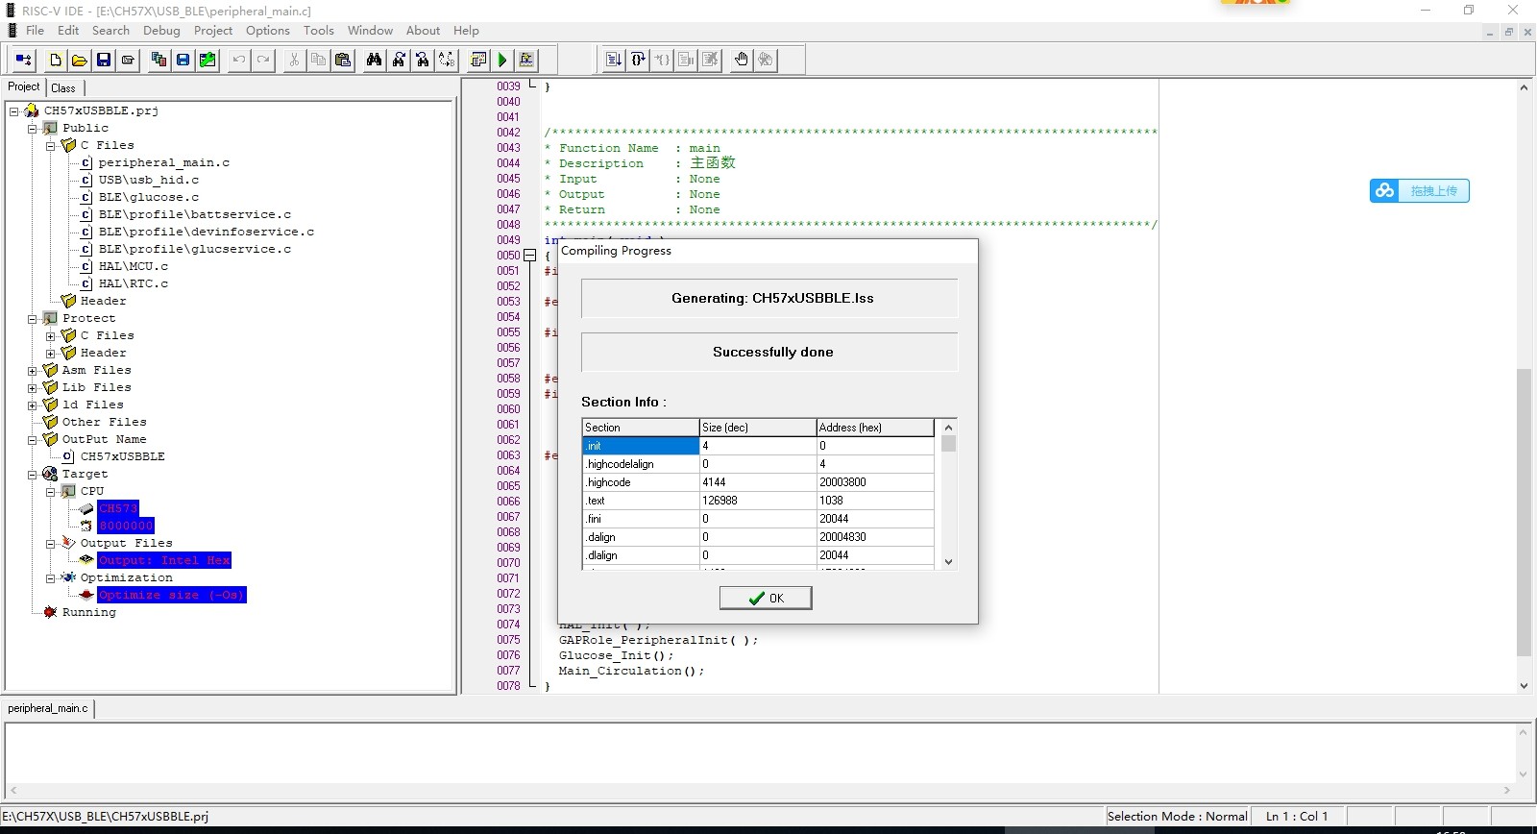1537x834 pixels.
Task: Select Output: Intel Hex item
Action: click(164, 560)
